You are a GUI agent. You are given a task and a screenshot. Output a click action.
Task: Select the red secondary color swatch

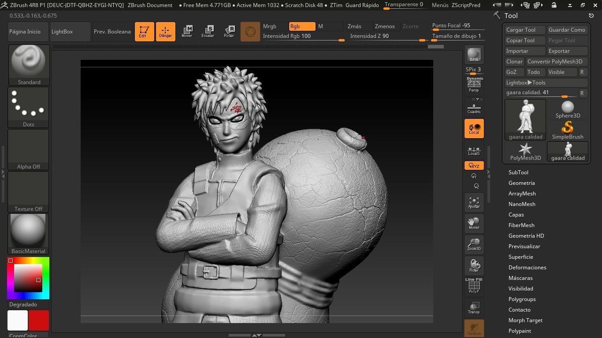(39, 320)
